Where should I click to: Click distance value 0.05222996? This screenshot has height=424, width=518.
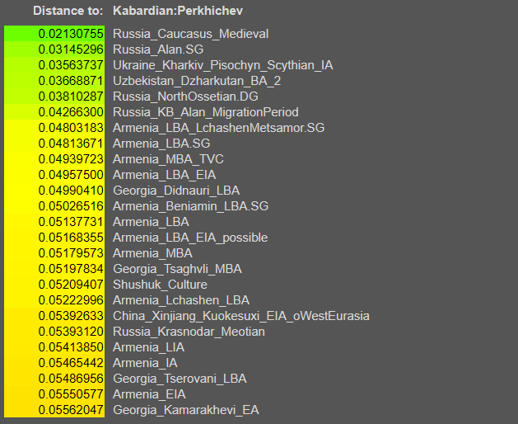click(71, 300)
